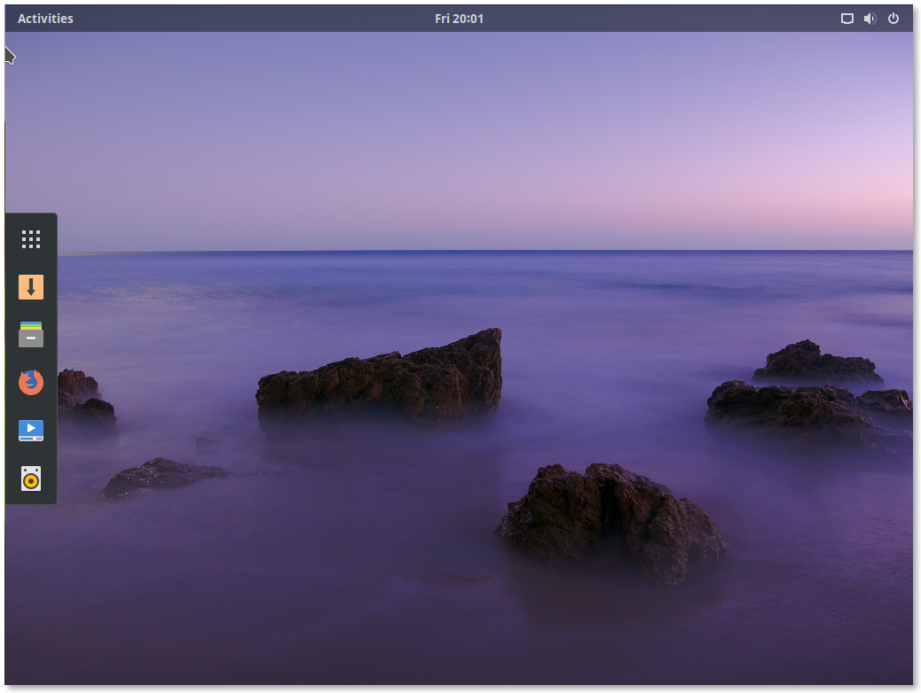Show all applications grid
The width and height of the screenshot is (921, 693).
31,238
